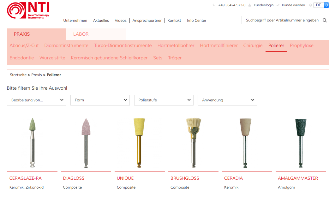This screenshot has width=335, height=199.
Task: Open the DE language dropdown
Action: (321, 5)
